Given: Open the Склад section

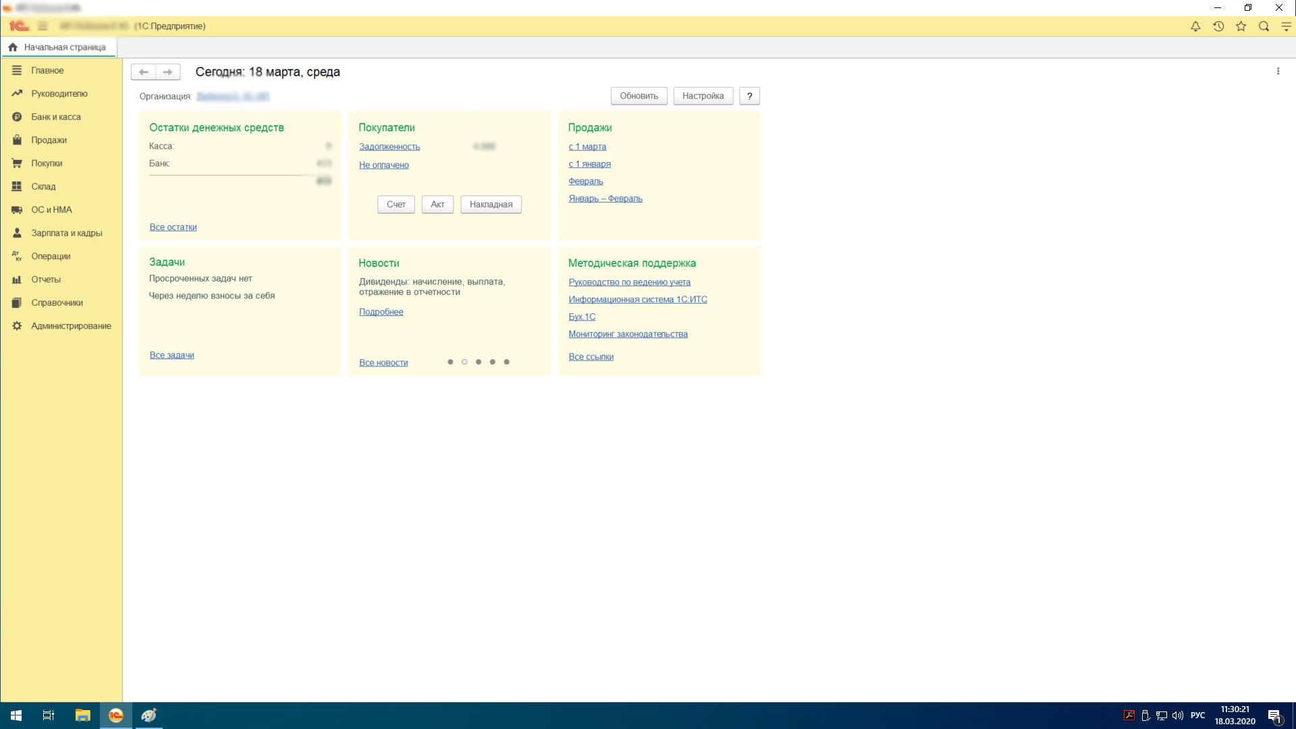Looking at the screenshot, I should coord(43,186).
